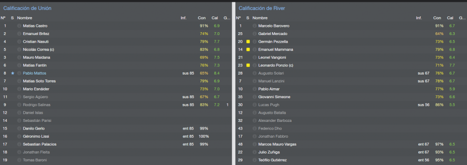This screenshot has height=165, width=467.
Task: Click the yellow card next to Leonardo Ponzio
Action: [x=248, y=65]
